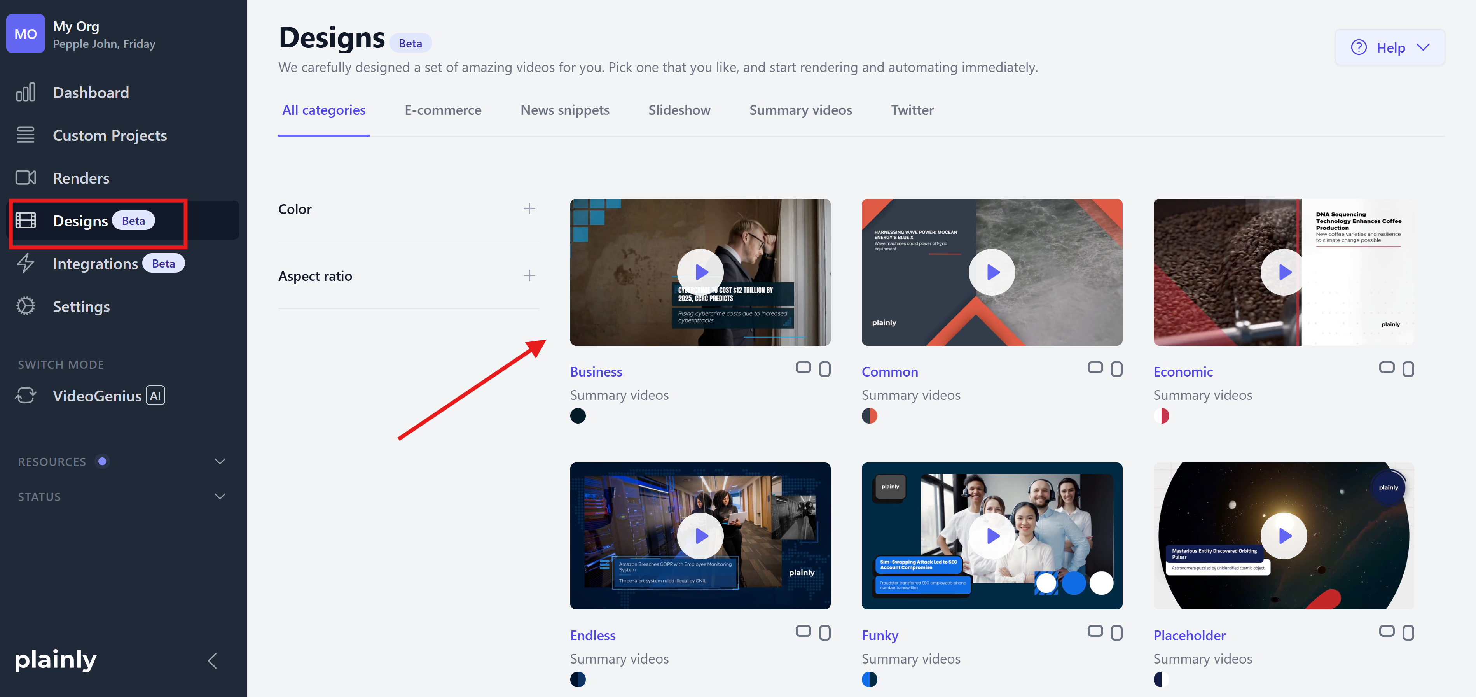Open Settings via the gear icon
This screenshot has width=1476, height=697.
click(x=25, y=306)
